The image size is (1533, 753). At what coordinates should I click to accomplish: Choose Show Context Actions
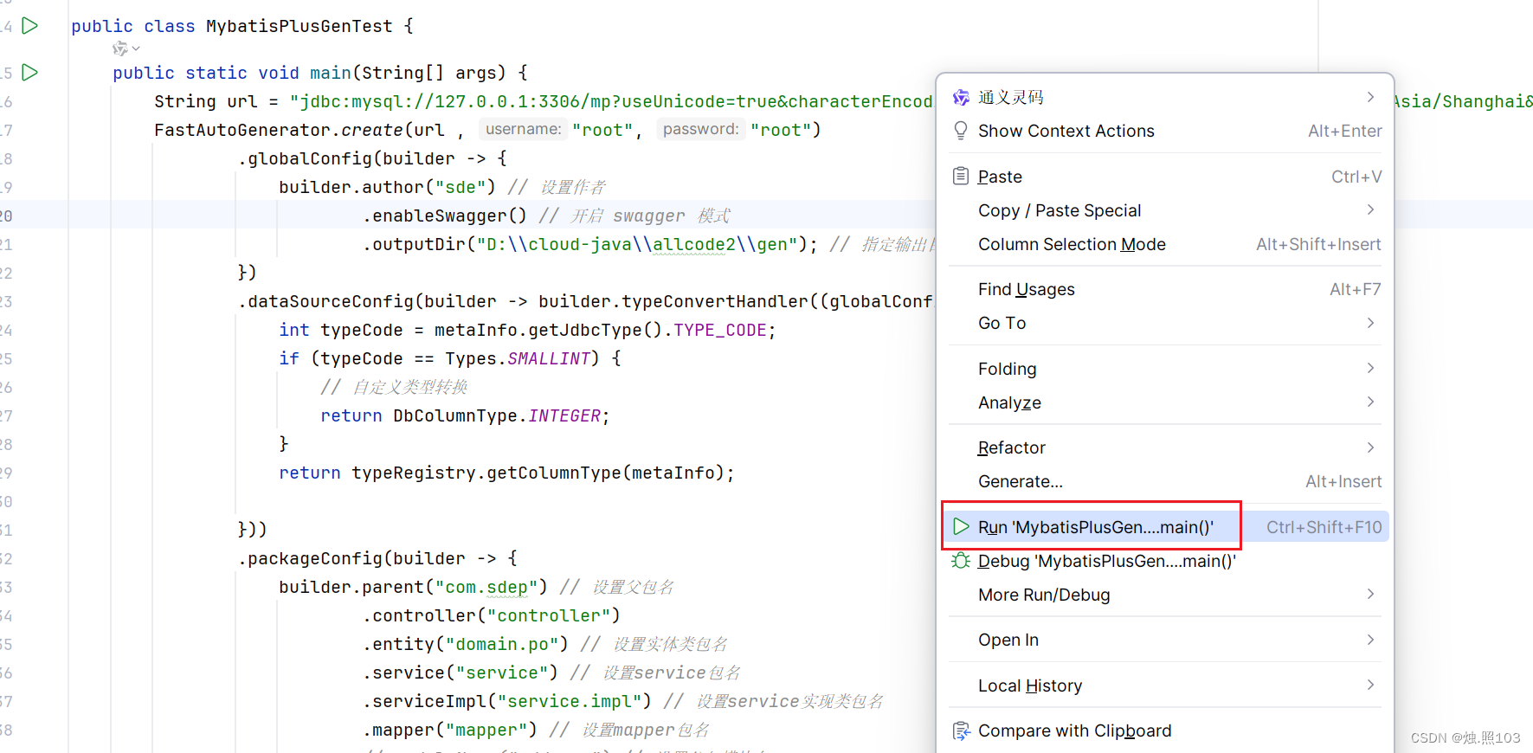pyautogui.click(x=1165, y=131)
